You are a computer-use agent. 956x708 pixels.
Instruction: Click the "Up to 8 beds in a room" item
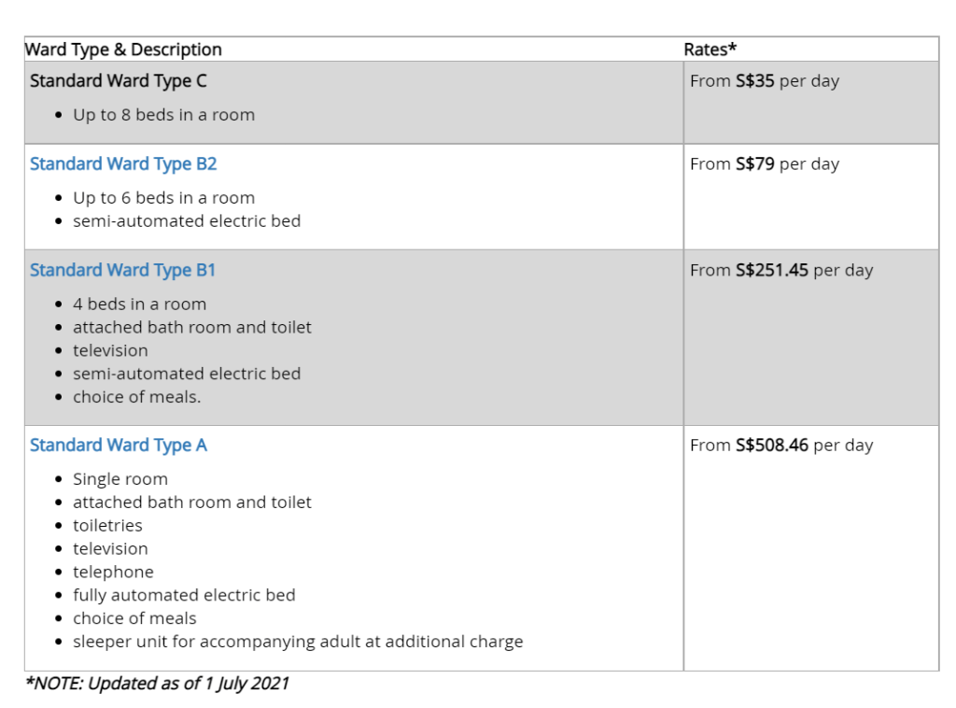pyautogui.click(x=163, y=116)
